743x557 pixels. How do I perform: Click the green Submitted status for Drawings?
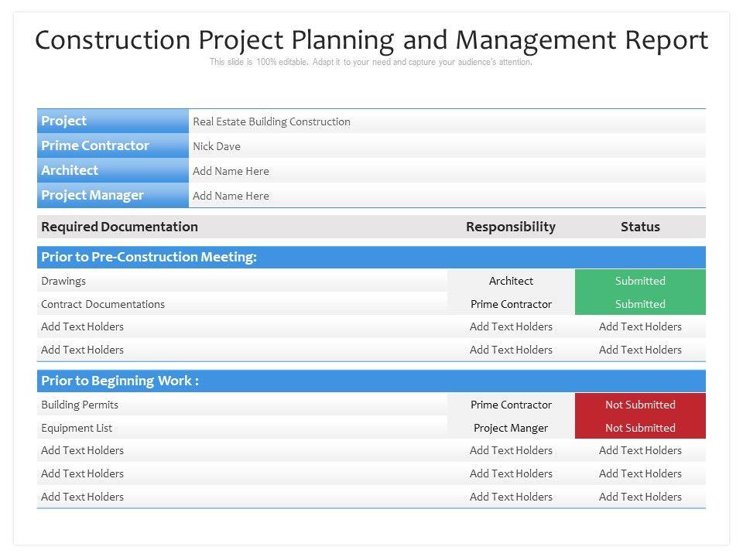click(640, 281)
